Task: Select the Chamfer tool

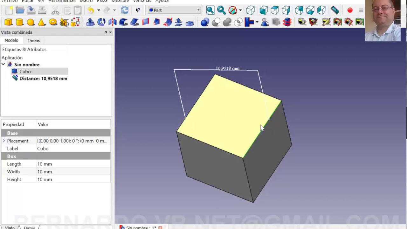Action: coord(135,22)
